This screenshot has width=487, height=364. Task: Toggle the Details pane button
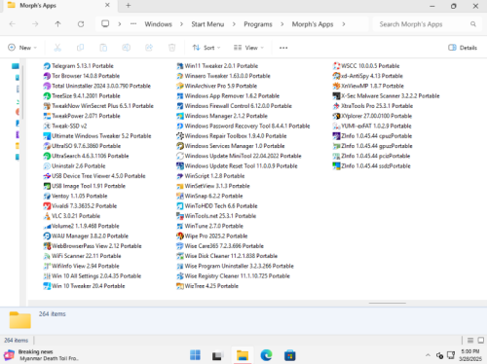(x=463, y=48)
